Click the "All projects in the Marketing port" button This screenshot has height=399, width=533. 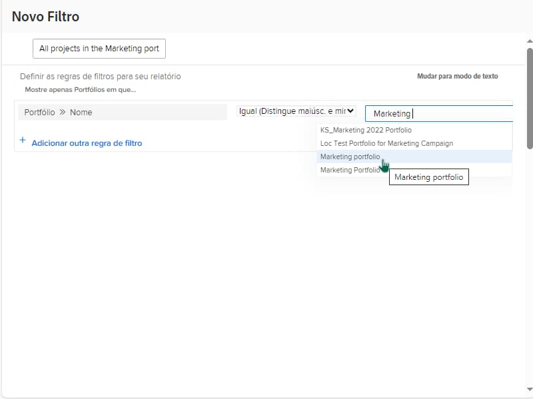pos(99,48)
